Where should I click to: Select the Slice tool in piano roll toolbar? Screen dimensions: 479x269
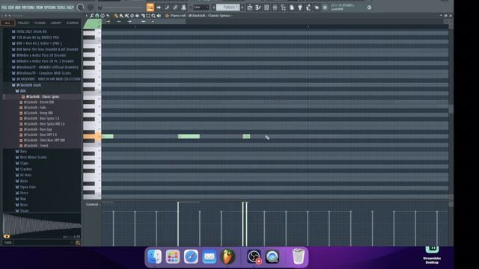[143, 16]
